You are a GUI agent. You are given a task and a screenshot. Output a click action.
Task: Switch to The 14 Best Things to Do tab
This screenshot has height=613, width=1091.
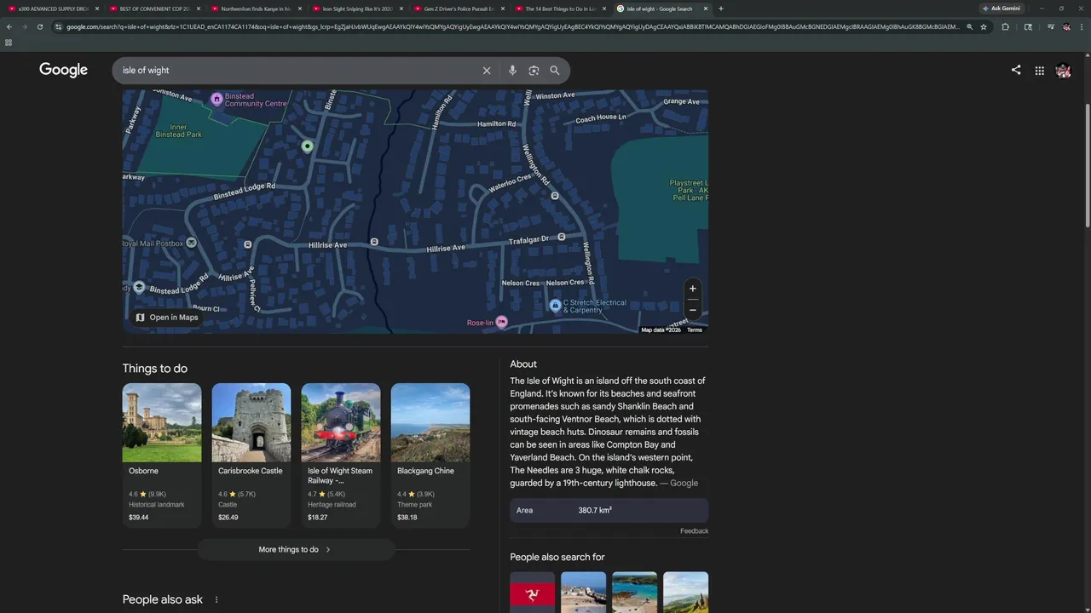tap(560, 9)
